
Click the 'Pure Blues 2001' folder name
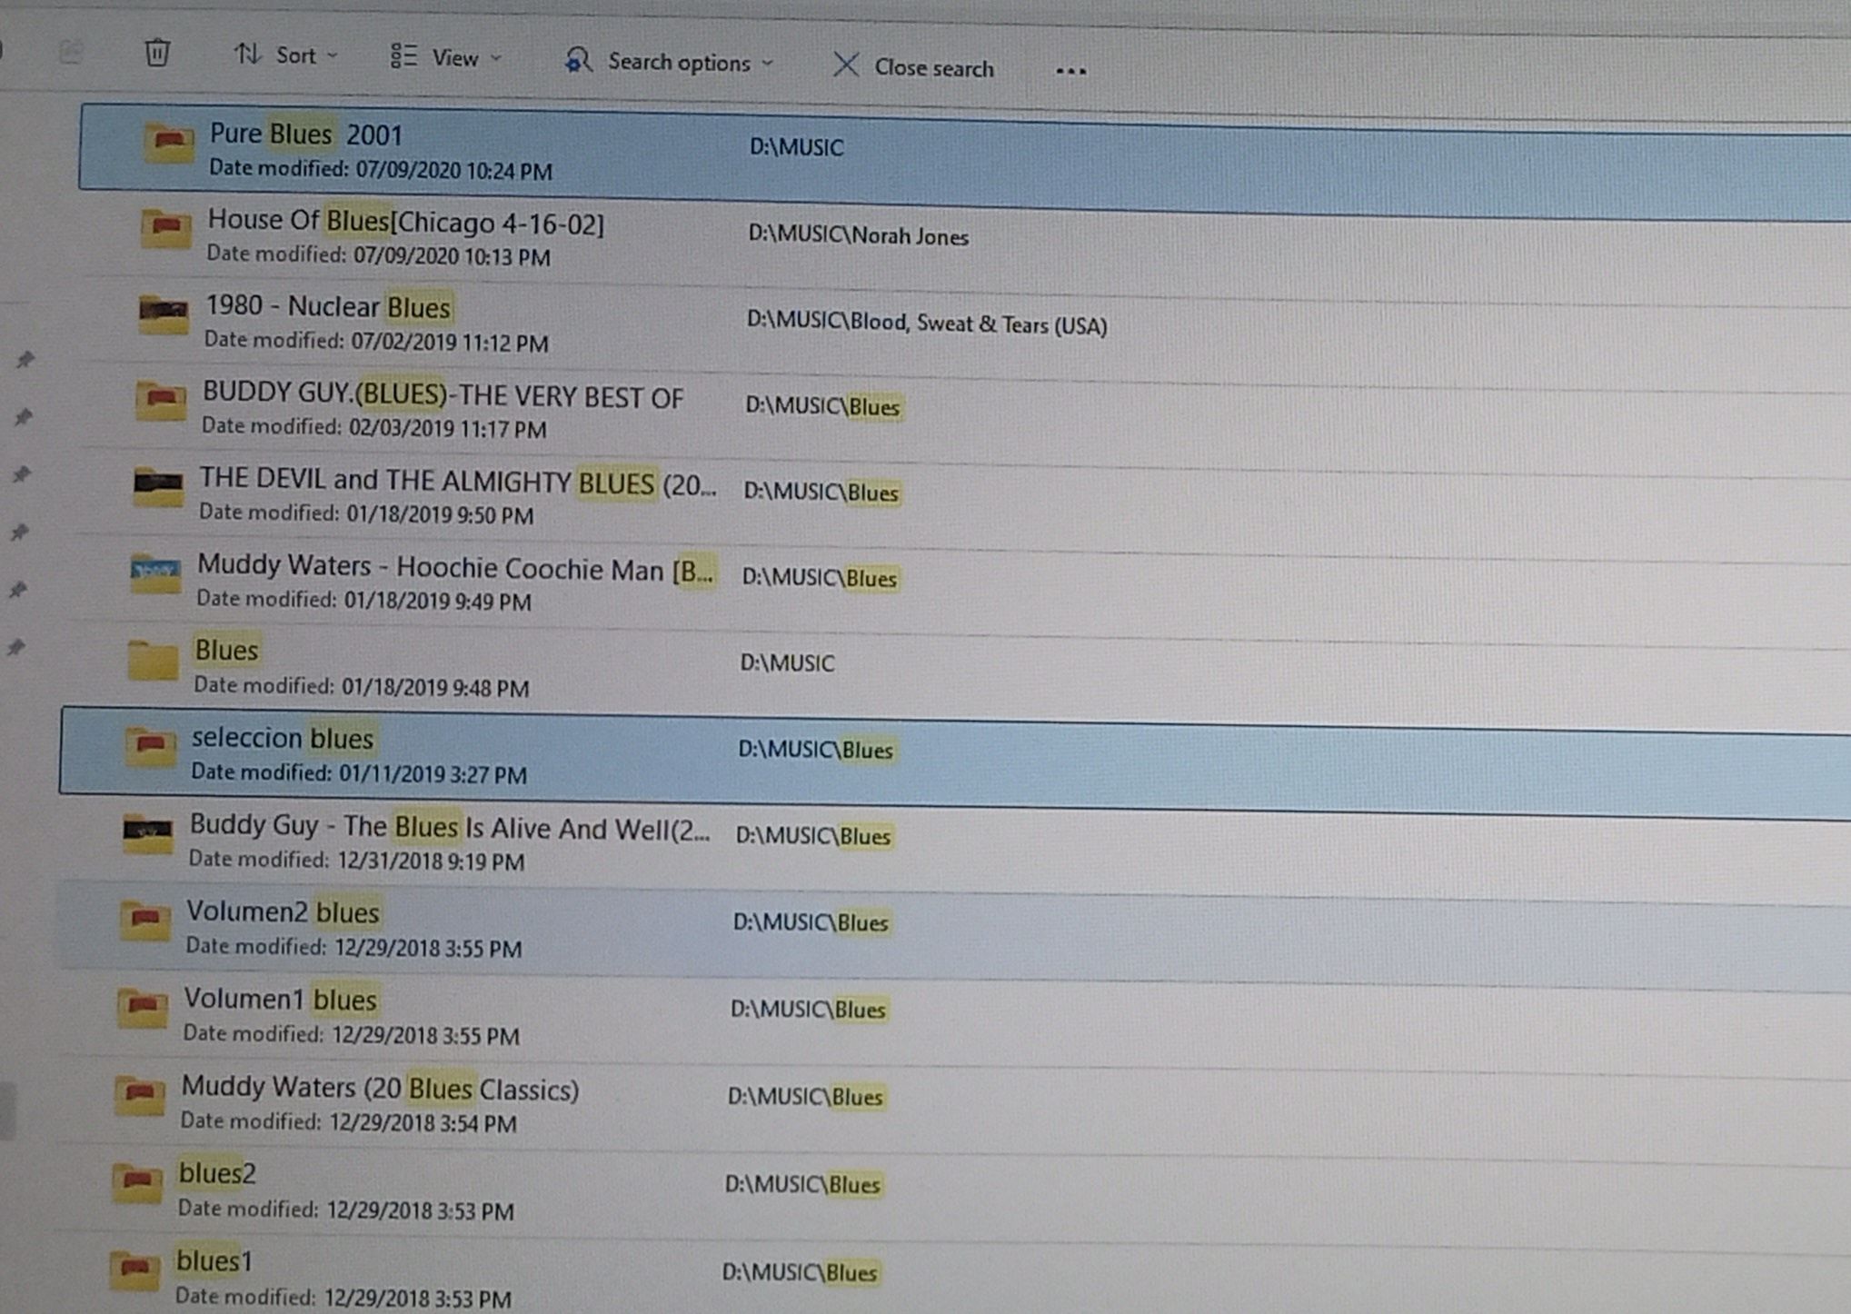coord(306,134)
